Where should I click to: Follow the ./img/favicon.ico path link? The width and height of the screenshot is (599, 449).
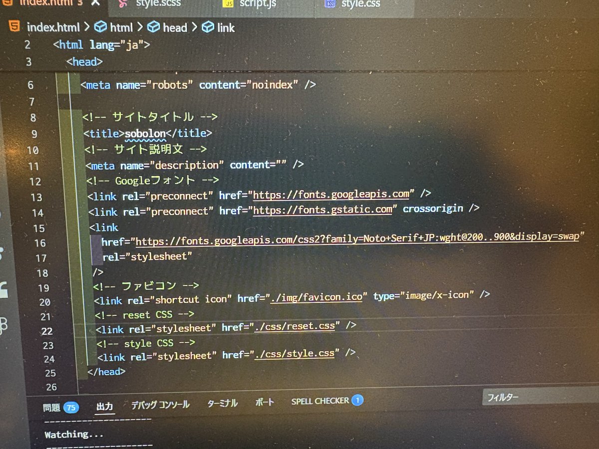[316, 297]
